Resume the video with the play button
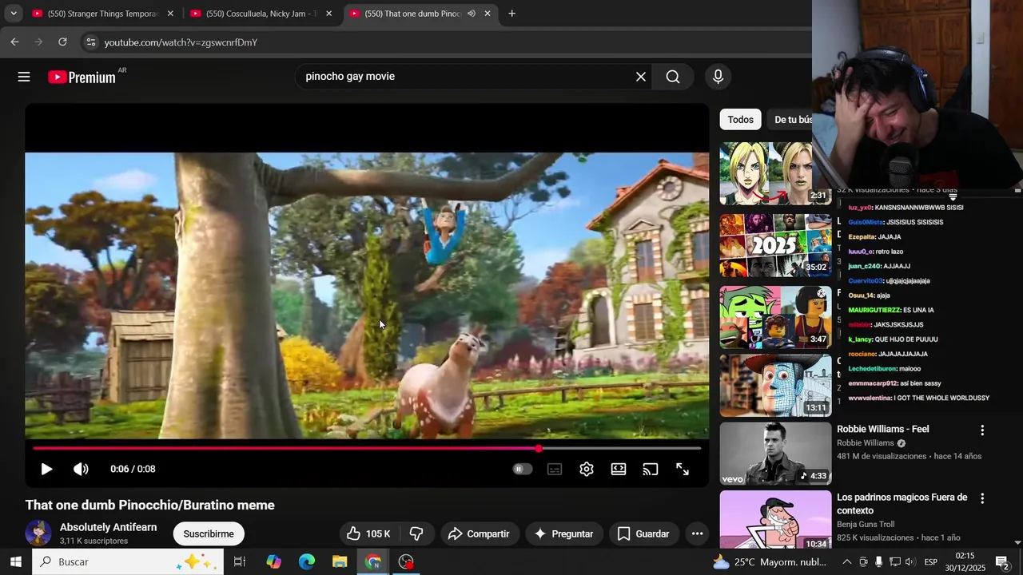Image resolution: width=1023 pixels, height=575 pixels. click(x=46, y=469)
